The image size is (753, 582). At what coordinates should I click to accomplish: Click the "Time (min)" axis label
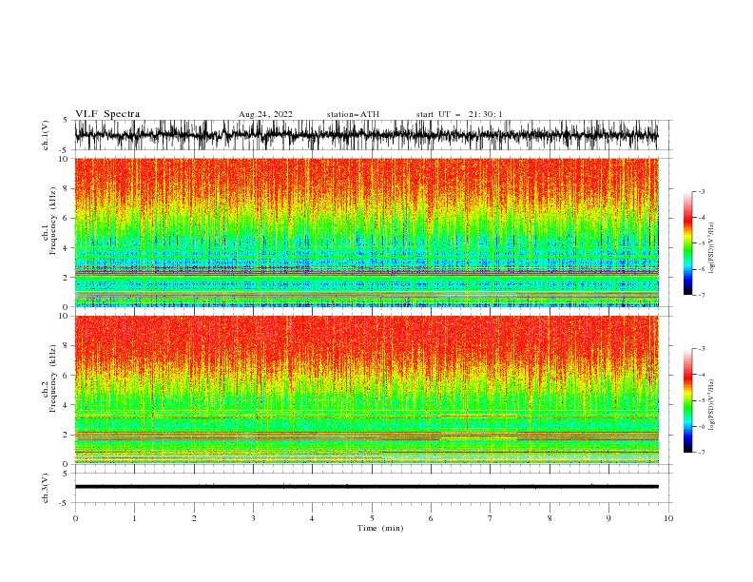tap(380, 528)
